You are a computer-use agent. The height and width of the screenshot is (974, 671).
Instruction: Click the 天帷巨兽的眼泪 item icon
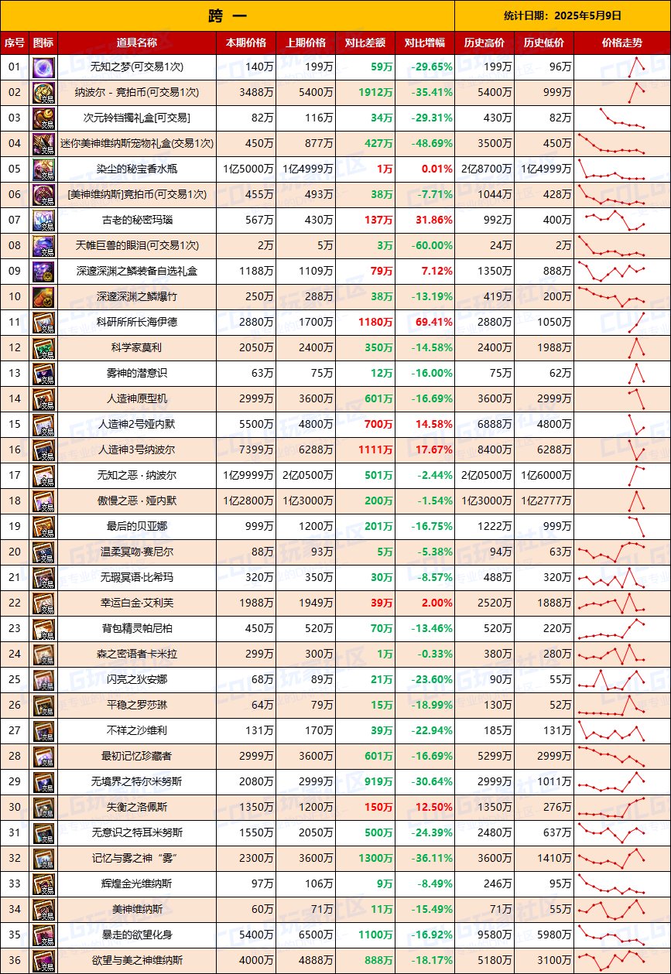[43, 246]
